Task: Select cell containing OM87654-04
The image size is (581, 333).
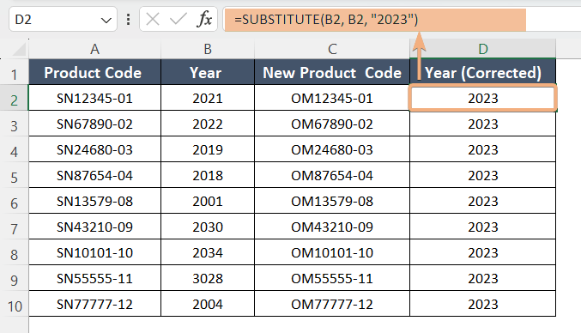Action: click(x=332, y=175)
